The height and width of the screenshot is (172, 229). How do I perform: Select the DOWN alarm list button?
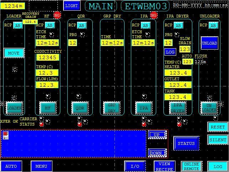pos(157,153)
